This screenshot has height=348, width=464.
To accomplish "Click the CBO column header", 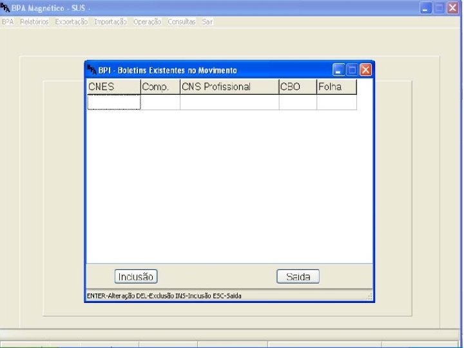I will pos(298,87).
